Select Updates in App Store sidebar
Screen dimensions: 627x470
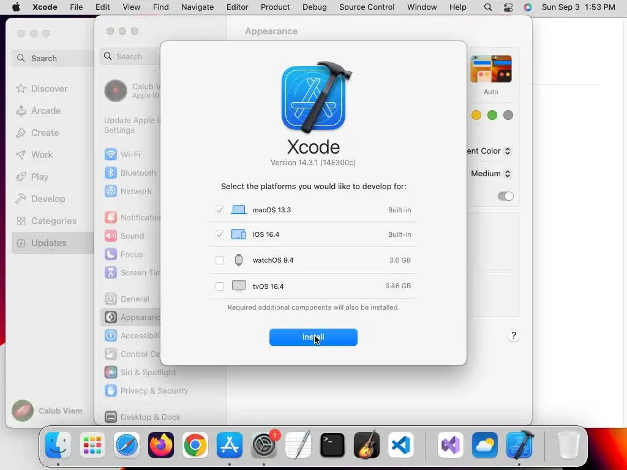[x=53, y=242]
